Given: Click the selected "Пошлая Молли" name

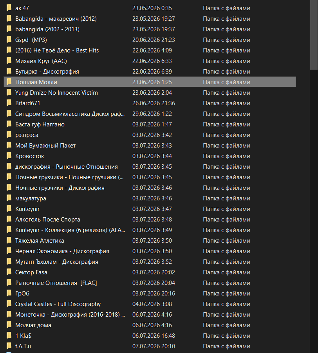Looking at the screenshot, I should click(x=36, y=82).
